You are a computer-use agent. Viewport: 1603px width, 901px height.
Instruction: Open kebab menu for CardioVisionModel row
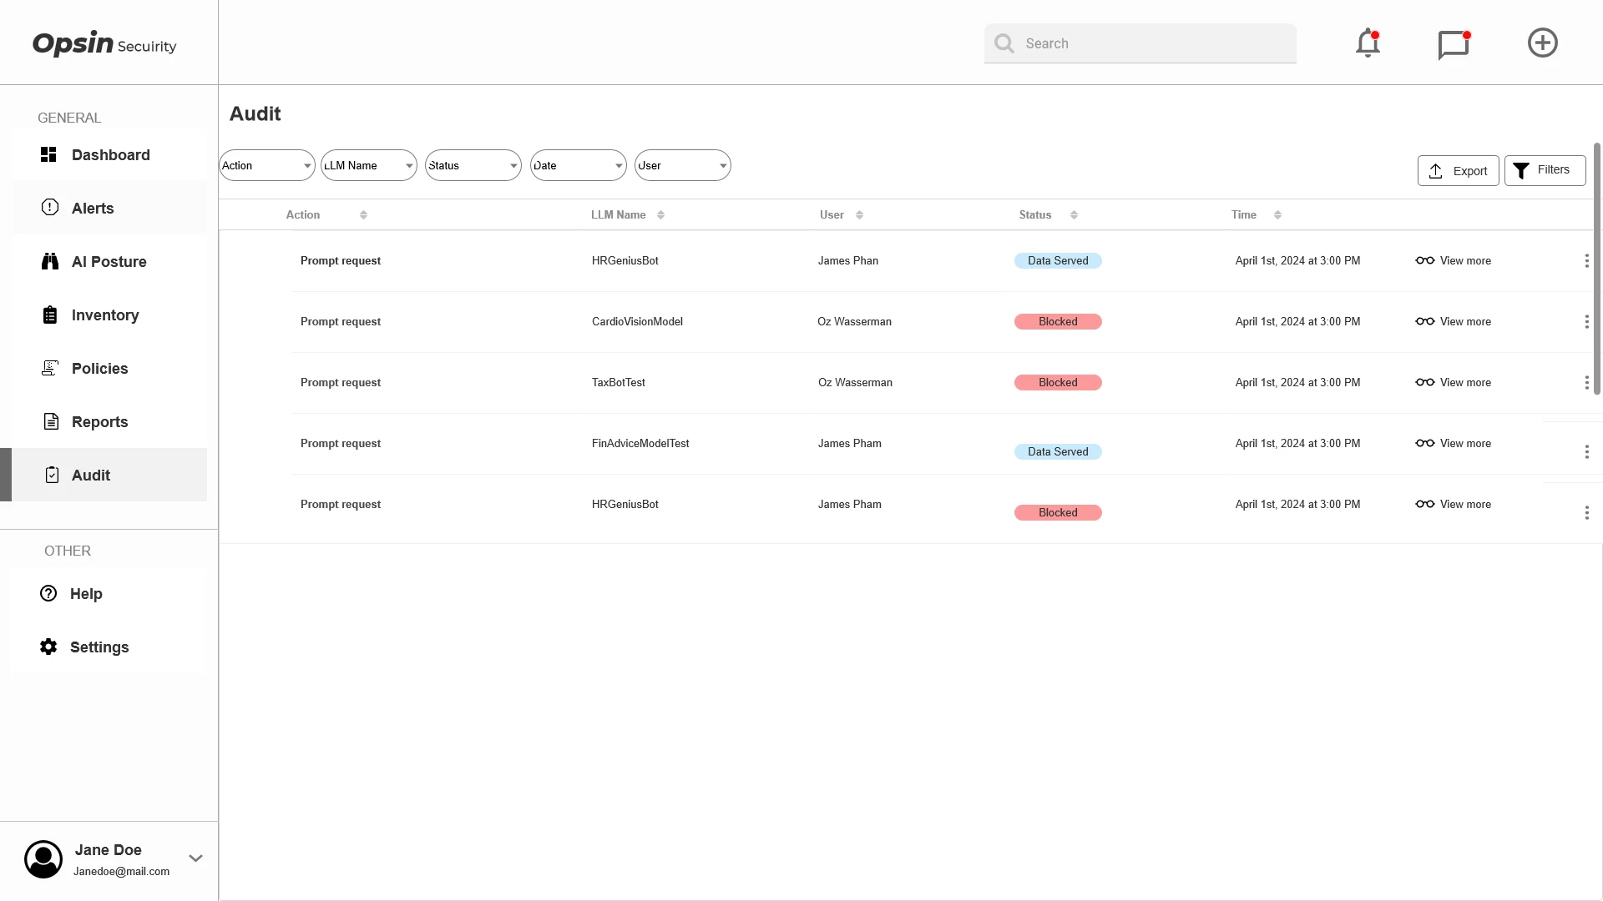pos(1586,322)
